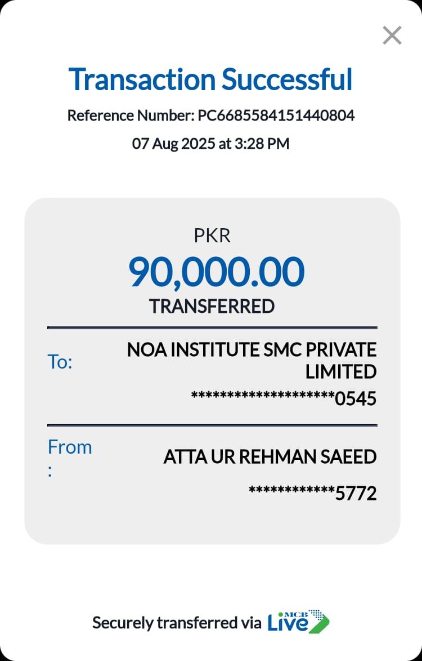Click the "To:" field label

pos(60,362)
